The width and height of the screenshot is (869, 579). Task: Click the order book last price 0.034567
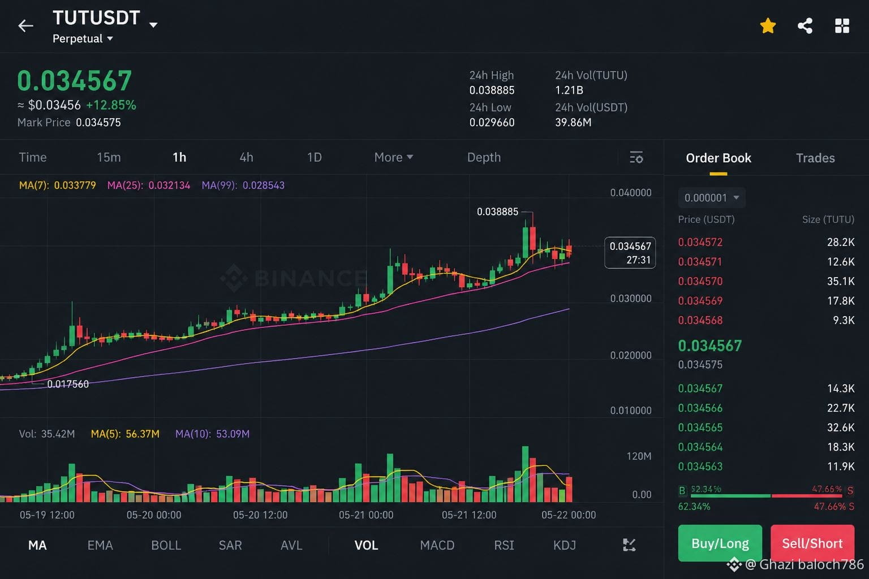pyautogui.click(x=710, y=345)
